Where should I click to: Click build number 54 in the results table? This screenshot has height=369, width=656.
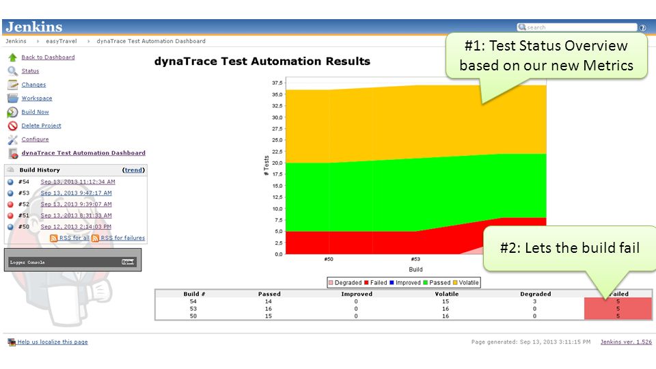tap(193, 301)
